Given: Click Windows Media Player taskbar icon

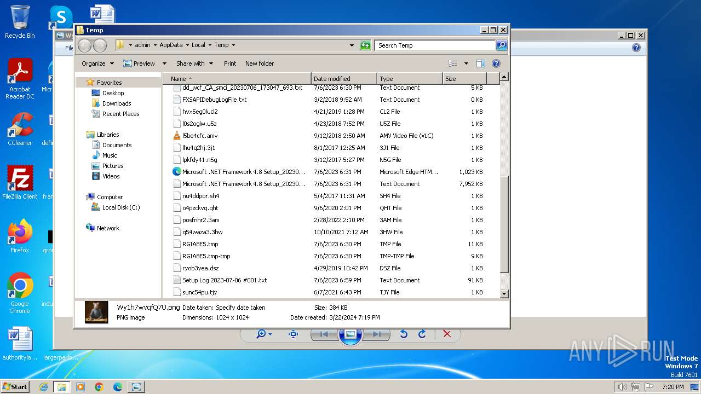Looking at the screenshot, I should [x=81, y=387].
